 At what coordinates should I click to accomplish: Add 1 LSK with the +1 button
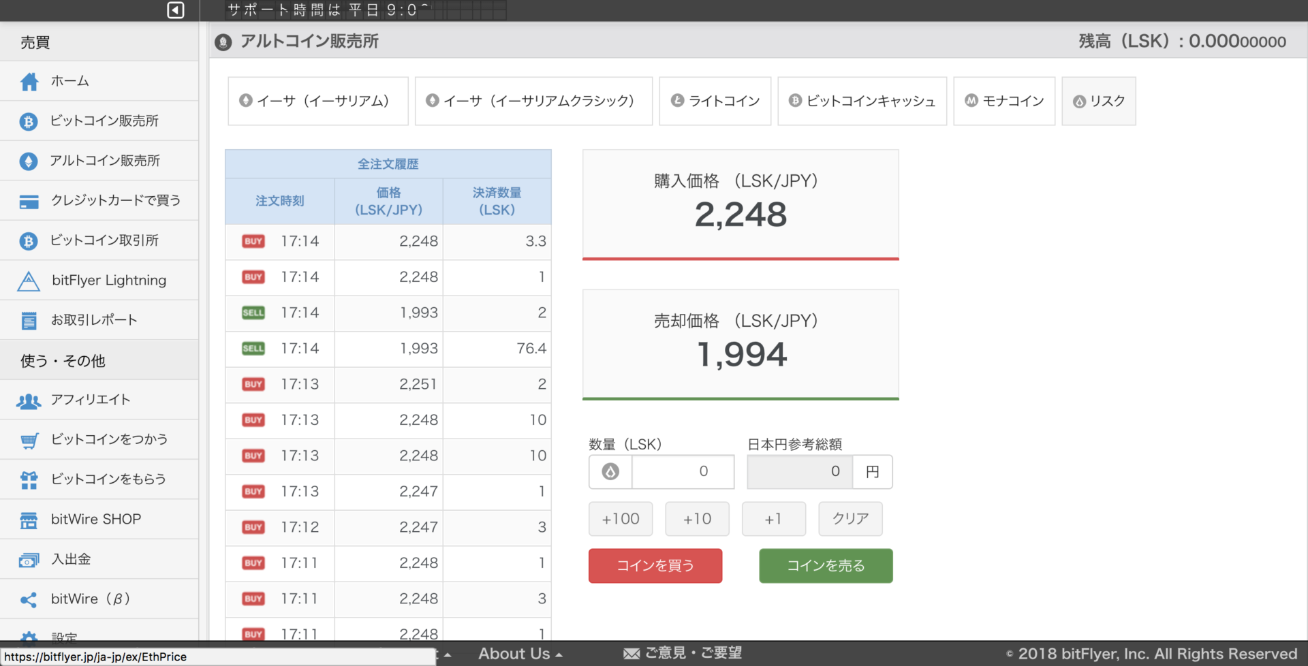pyautogui.click(x=774, y=519)
